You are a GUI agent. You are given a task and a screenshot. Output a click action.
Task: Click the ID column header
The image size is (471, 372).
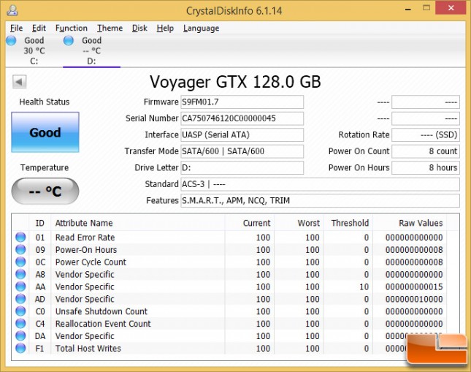tap(40, 223)
